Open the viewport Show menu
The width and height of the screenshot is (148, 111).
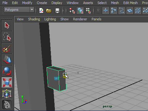pyautogui.click(x=64, y=19)
